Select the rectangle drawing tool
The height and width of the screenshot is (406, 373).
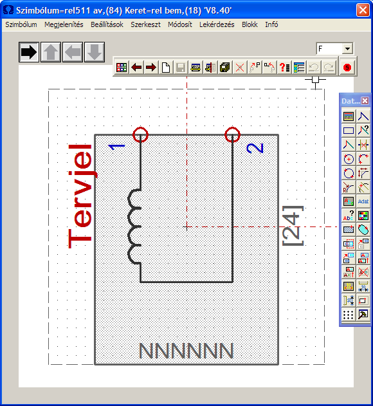[349, 131]
